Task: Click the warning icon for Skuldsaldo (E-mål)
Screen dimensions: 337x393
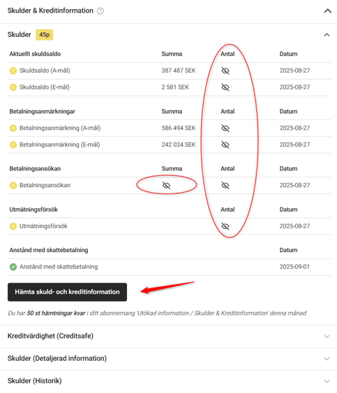Action: pos(13,87)
